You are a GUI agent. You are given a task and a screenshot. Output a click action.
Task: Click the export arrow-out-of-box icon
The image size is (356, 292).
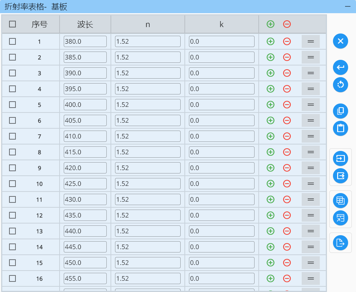[341, 176]
